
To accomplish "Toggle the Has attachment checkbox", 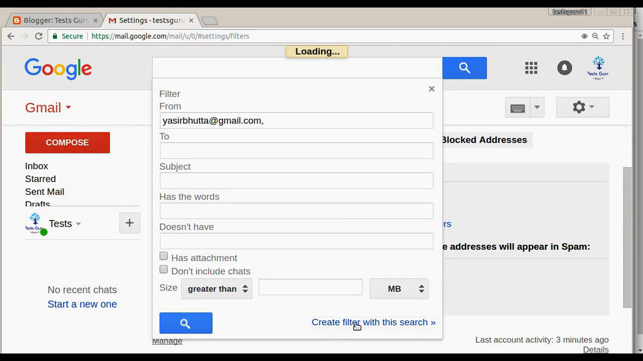I will 164,257.
